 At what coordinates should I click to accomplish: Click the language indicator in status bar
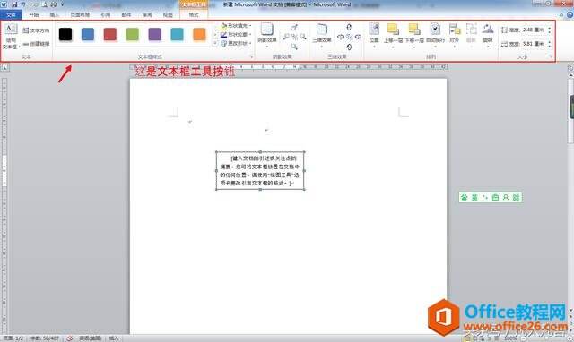(x=91, y=338)
